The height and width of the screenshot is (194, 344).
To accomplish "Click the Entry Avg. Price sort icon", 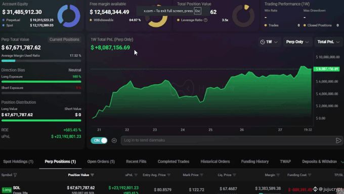I will [168, 175].
